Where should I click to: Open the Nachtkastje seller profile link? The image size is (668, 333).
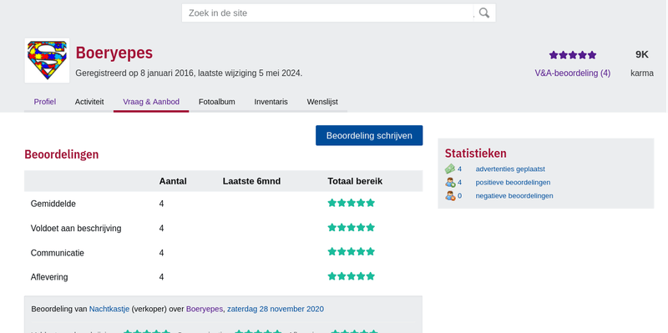(x=109, y=309)
